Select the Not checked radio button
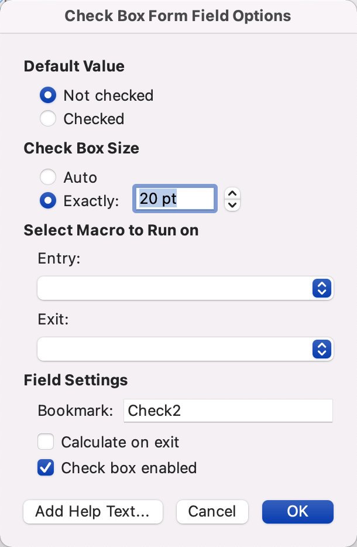 click(x=48, y=95)
